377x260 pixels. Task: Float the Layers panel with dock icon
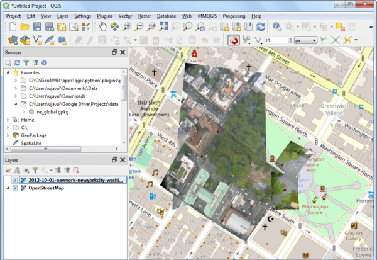click(x=115, y=160)
